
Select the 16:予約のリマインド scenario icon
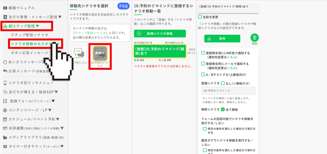[x=100, y=53]
